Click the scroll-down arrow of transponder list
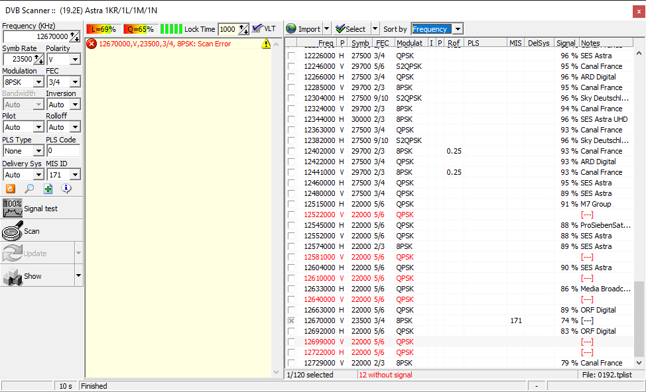The height and width of the screenshot is (392, 646). pyautogui.click(x=639, y=363)
